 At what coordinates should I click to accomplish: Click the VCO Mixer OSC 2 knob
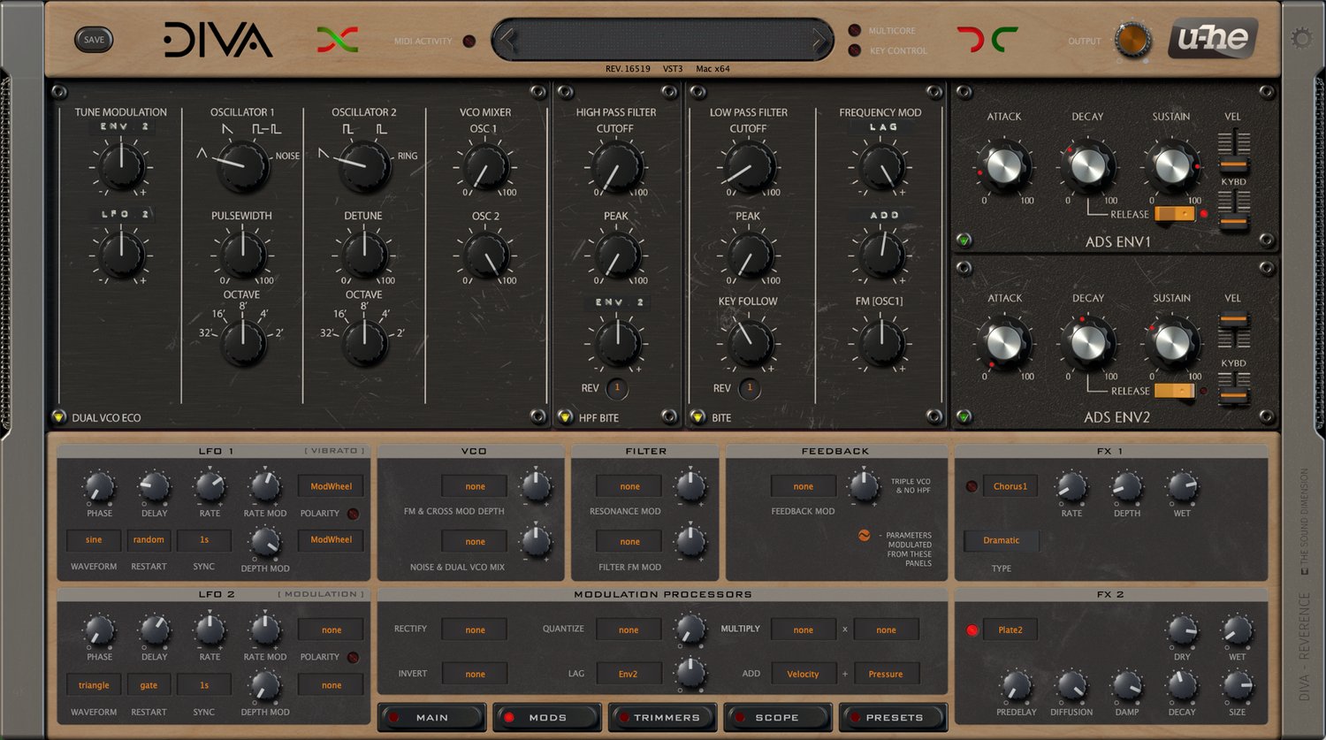(485, 255)
